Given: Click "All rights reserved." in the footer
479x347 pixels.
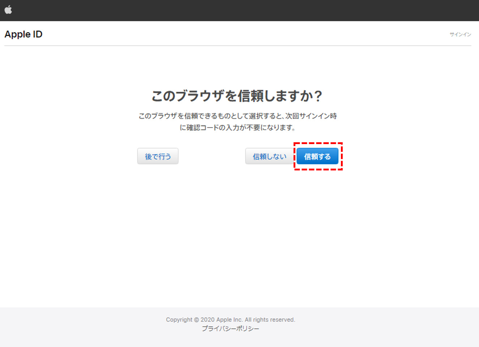Looking at the screenshot, I should (270, 320).
